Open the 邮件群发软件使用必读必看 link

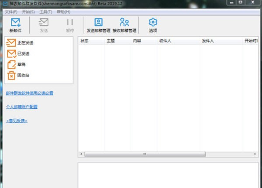[x=29, y=93]
